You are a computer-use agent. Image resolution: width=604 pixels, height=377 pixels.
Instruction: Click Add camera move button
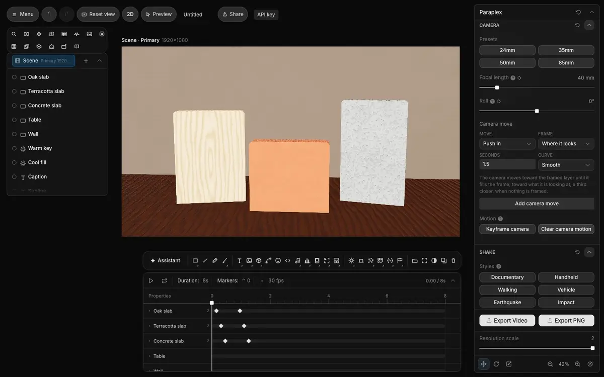coord(537,204)
